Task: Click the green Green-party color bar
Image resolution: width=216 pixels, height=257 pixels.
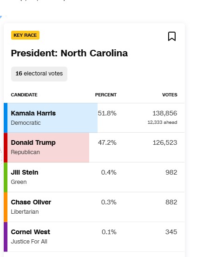Action: 6,177
